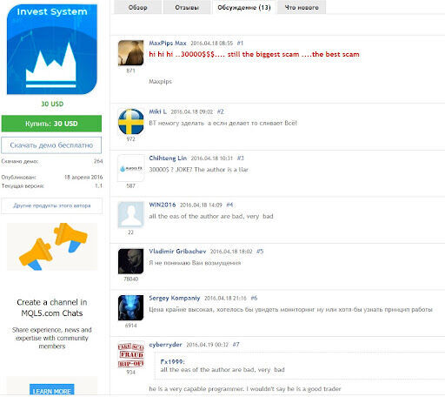Open MaxPips Max avatar picture

pyautogui.click(x=130, y=53)
